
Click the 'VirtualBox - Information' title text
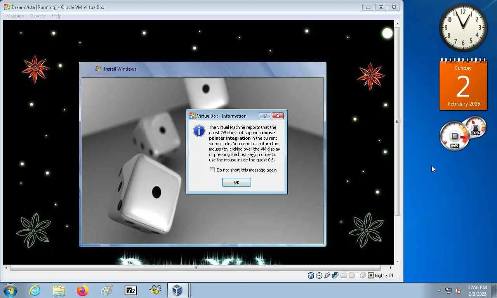[x=222, y=116]
